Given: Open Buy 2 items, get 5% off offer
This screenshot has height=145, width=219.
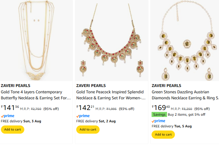Looking at the screenshot, I should click(x=187, y=114).
